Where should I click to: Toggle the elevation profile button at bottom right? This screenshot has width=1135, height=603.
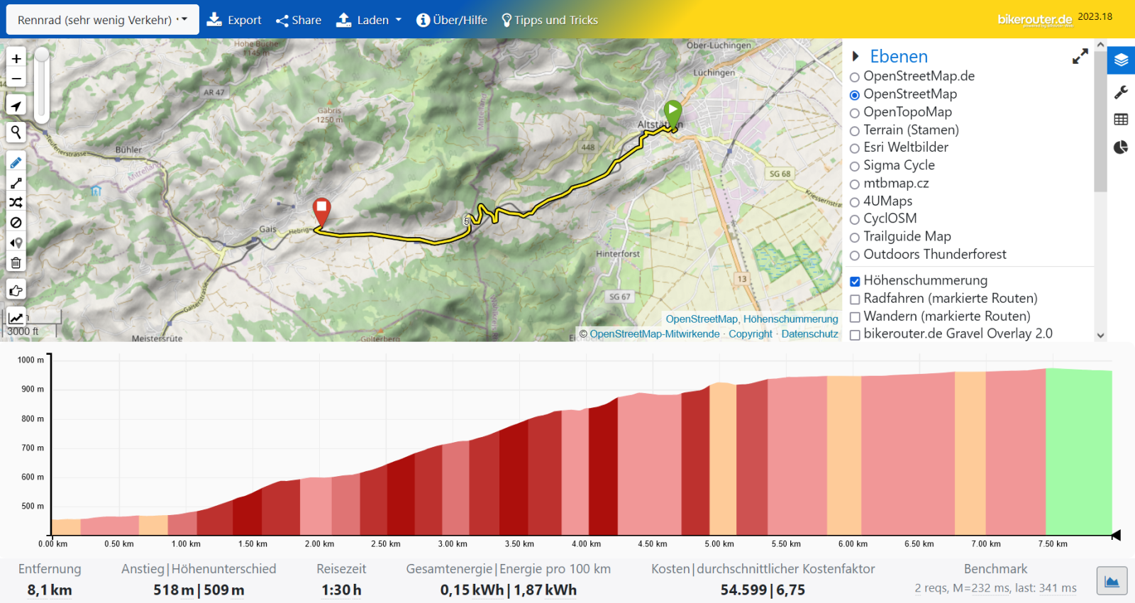1112,581
